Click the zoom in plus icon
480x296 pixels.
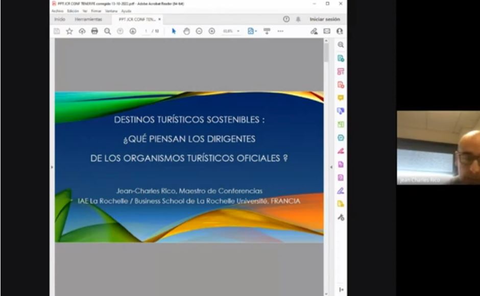pyautogui.click(x=211, y=31)
